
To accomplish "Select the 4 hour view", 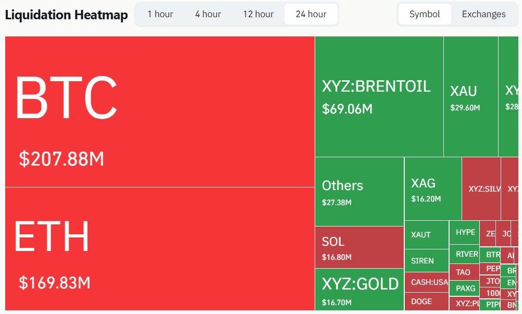I will click(207, 14).
